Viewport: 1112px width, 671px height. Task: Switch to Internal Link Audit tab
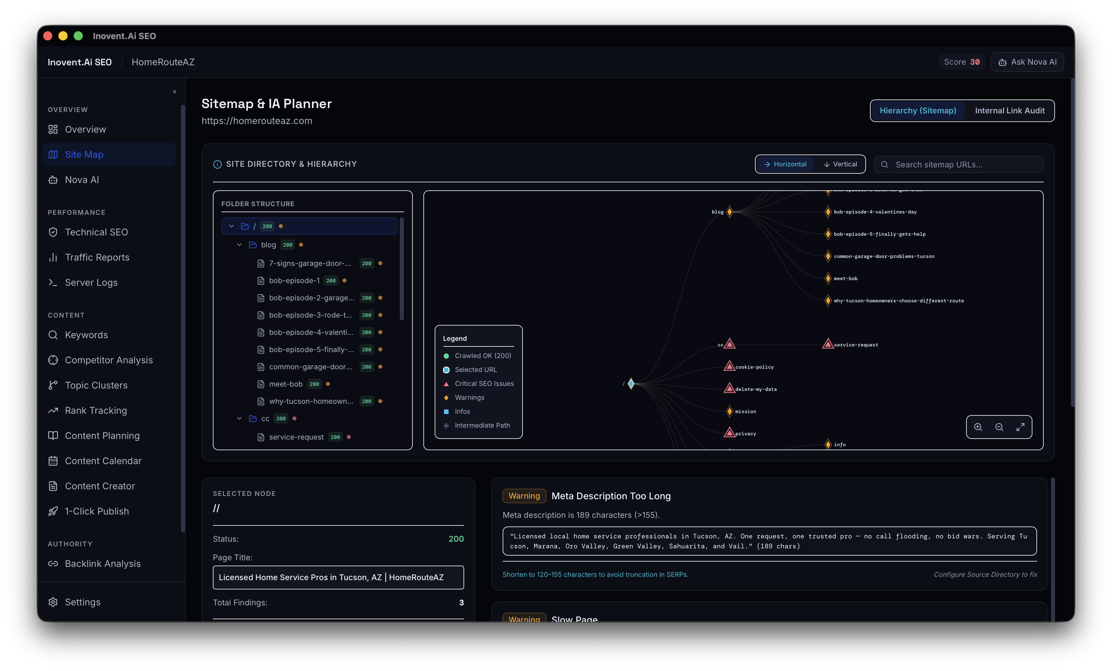(x=1010, y=110)
